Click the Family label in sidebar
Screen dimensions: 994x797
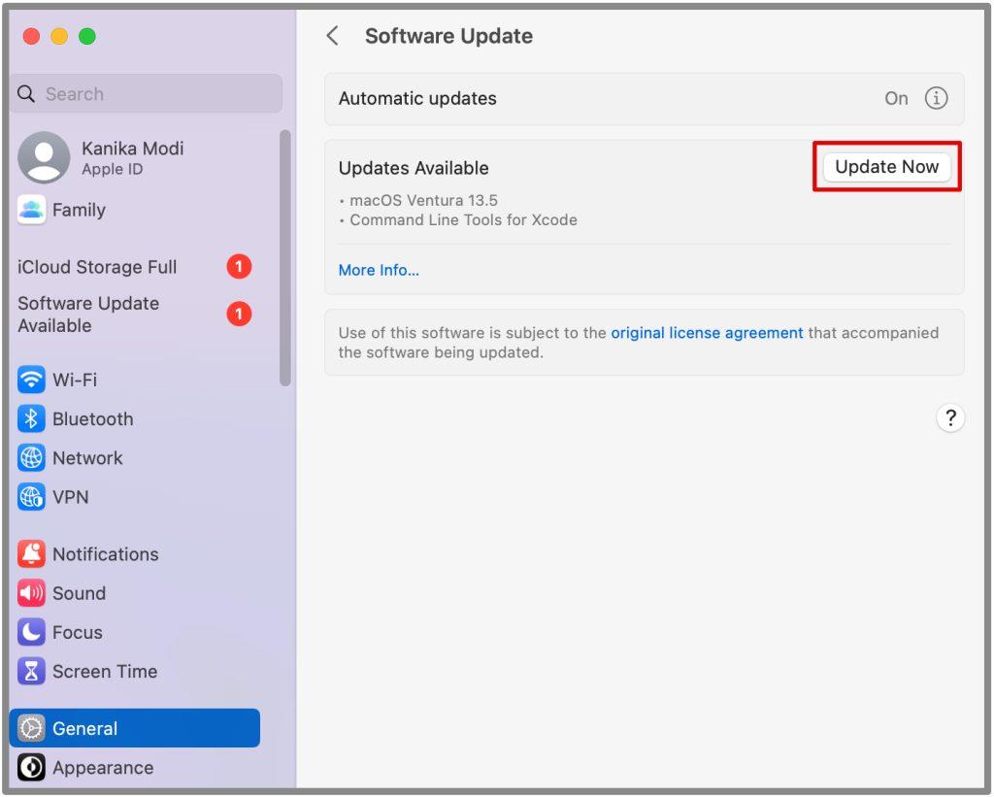coord(80,210)
